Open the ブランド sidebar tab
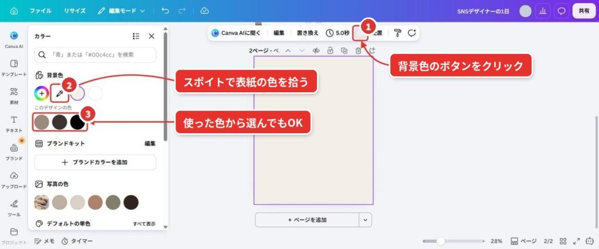 tap(14, 152)
